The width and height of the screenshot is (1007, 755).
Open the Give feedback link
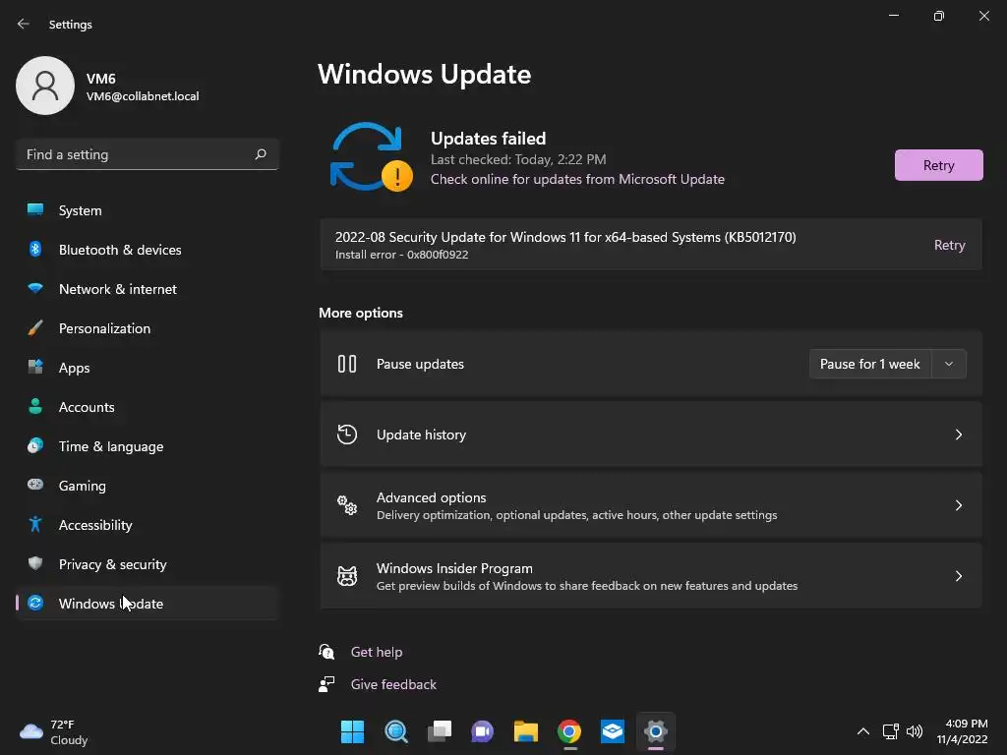pos(393,684)
